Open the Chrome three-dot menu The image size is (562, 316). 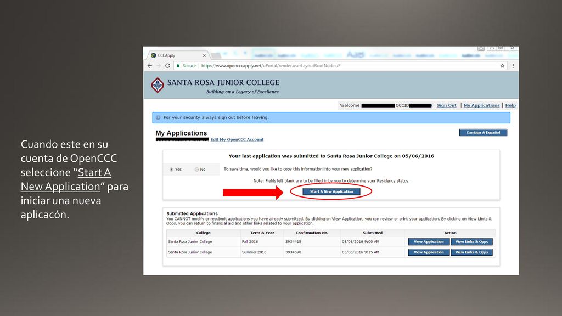[513, 66]
